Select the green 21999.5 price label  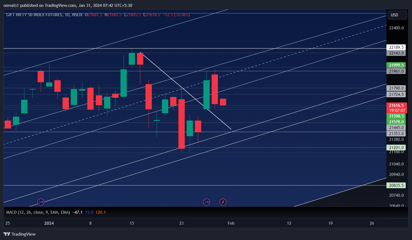396,65
